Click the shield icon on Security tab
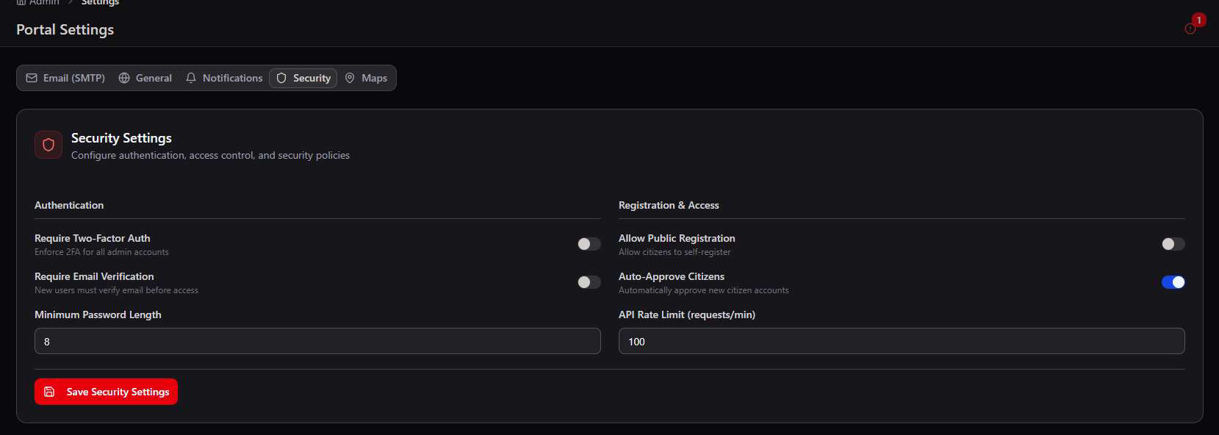 tap(281, 78)
